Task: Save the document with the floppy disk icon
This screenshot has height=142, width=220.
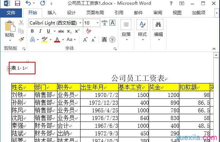Action: coord(18,3)
